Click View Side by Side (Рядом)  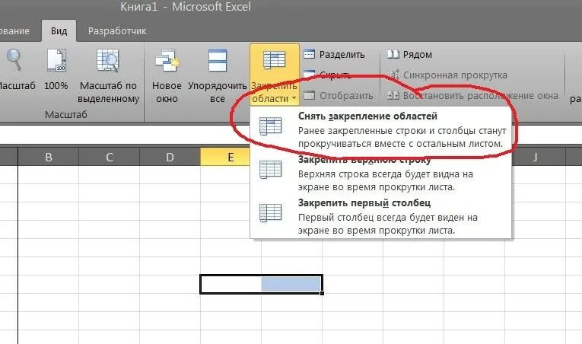410,55
